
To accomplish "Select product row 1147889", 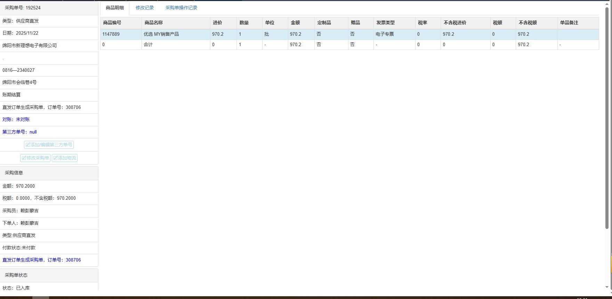I will click(x=111, y=34).
